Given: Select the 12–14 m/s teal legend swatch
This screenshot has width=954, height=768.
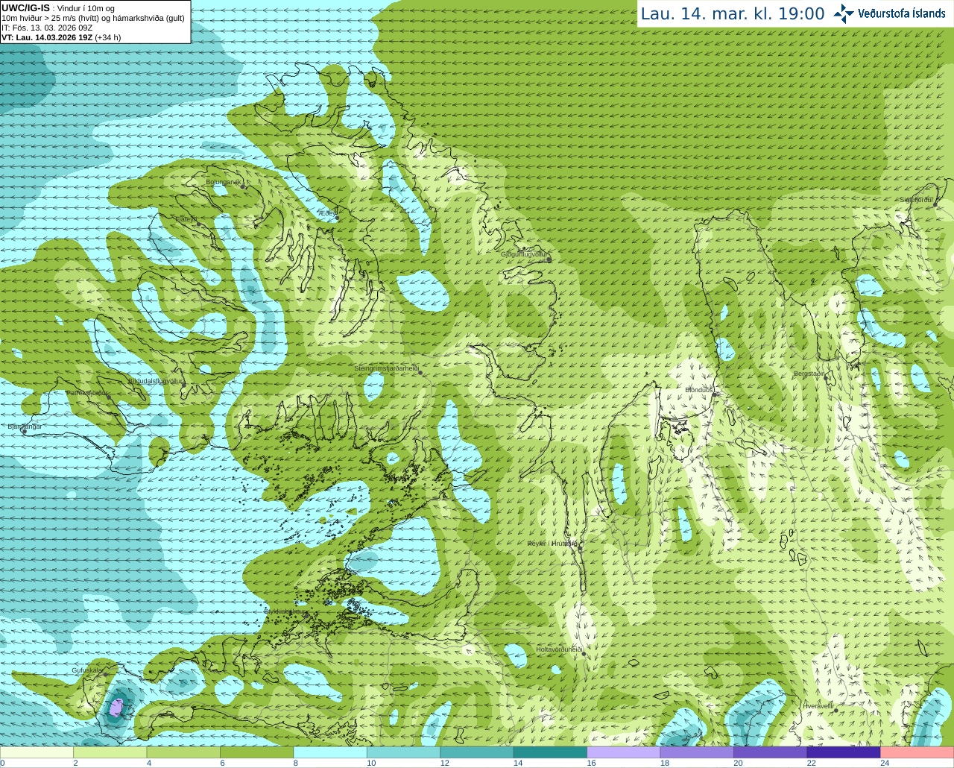Looking at the screenshot, I should 477,752.
